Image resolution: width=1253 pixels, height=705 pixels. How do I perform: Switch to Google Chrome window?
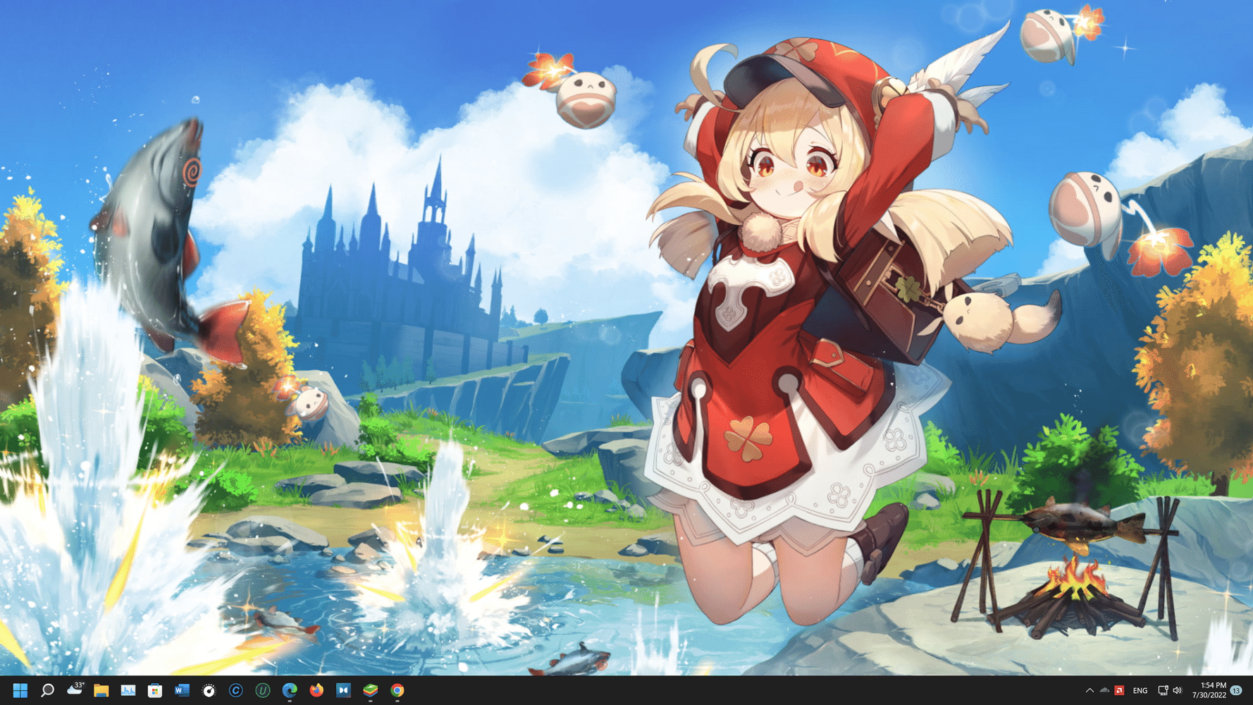tap(397, 690)
